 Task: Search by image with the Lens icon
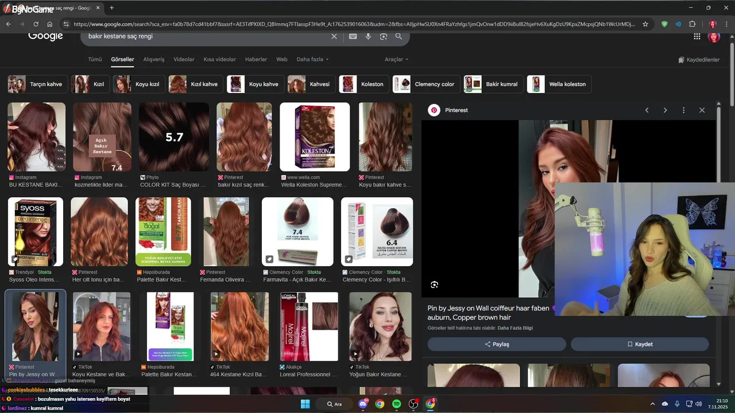click(384, 36)
